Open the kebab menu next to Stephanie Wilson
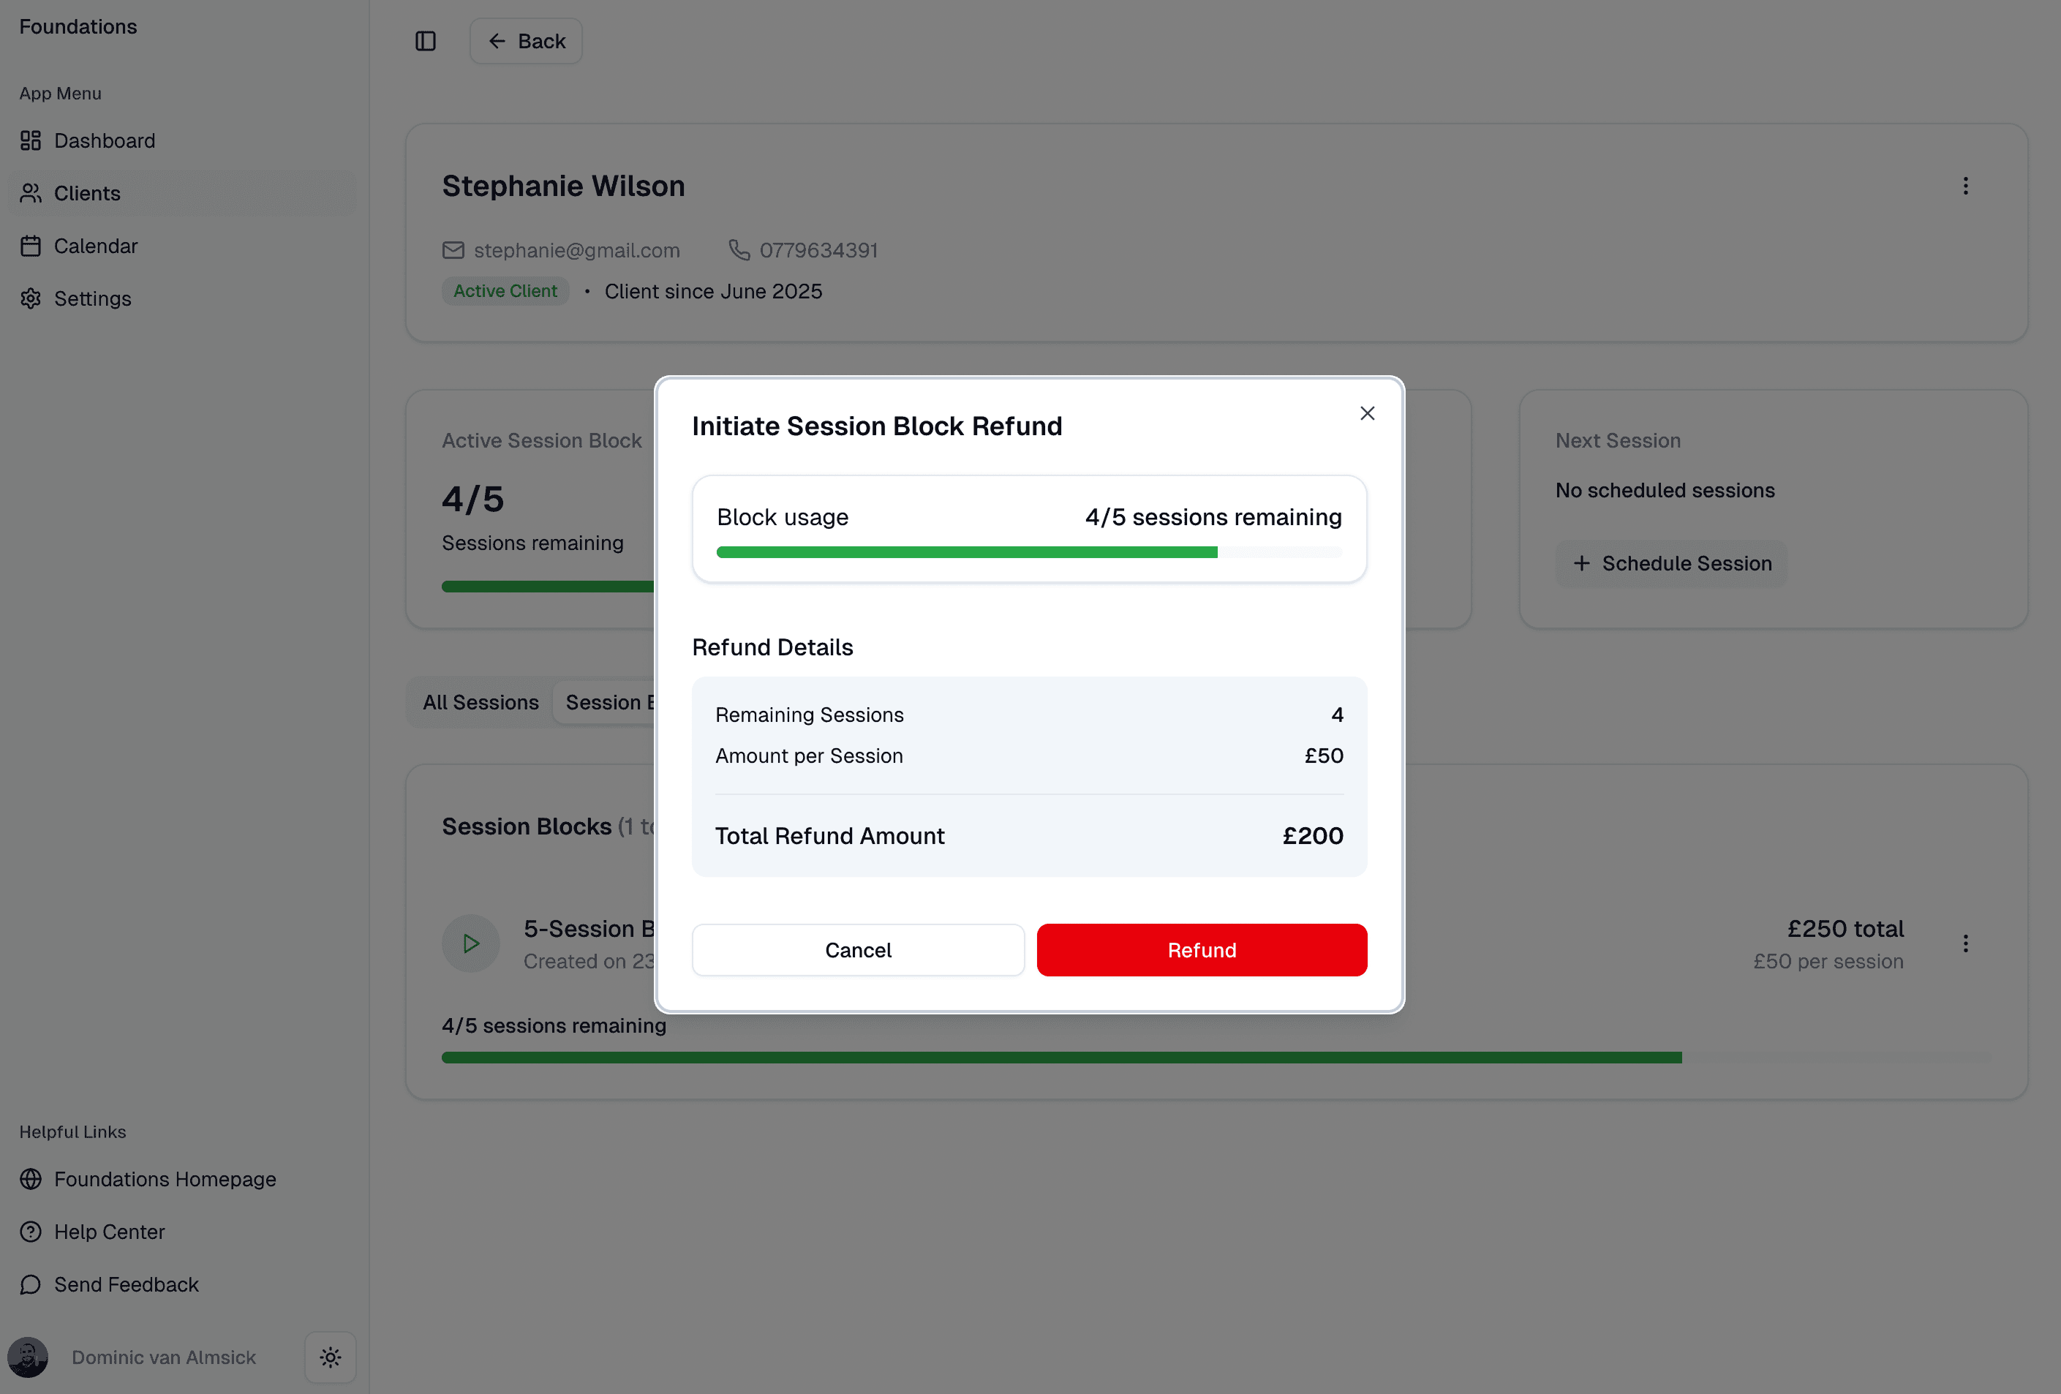 click(x=1966, y=185)
